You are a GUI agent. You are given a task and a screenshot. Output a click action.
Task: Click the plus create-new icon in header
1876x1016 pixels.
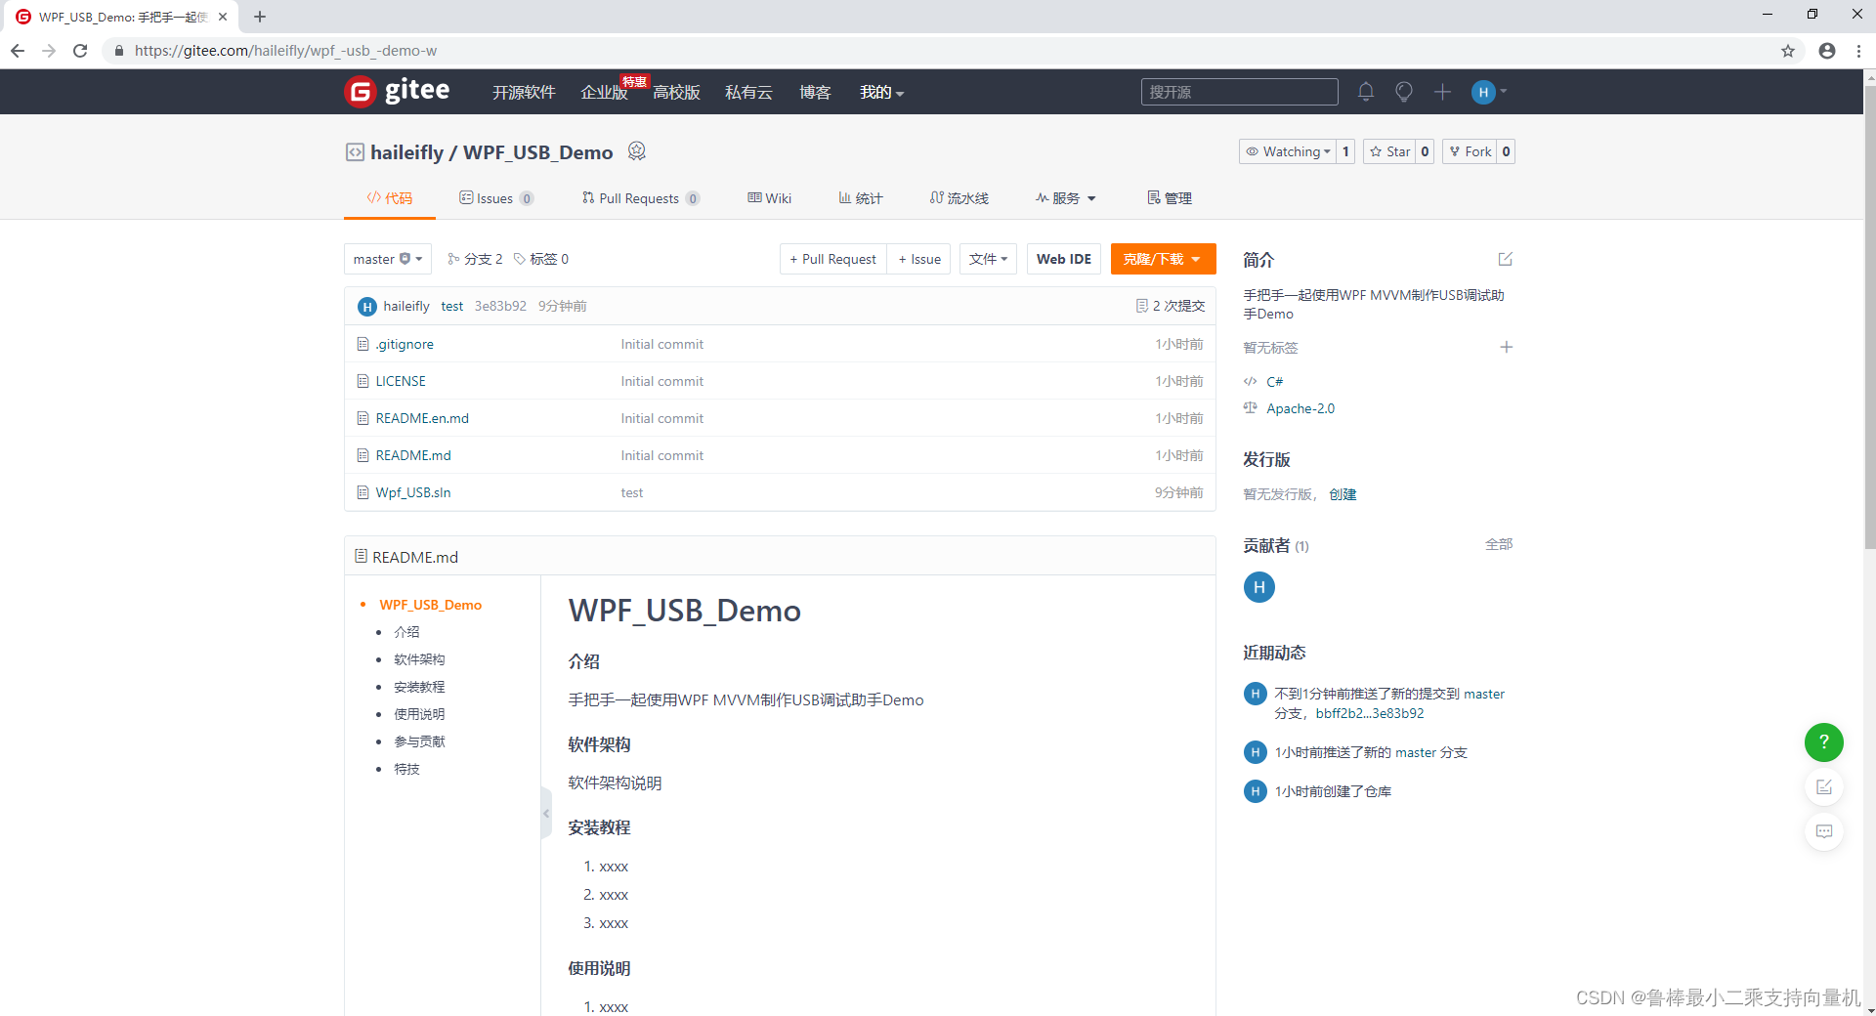point(1442,92)
